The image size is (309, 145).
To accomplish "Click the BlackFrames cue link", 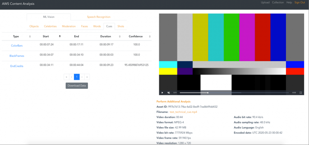I will pos(17,56).
